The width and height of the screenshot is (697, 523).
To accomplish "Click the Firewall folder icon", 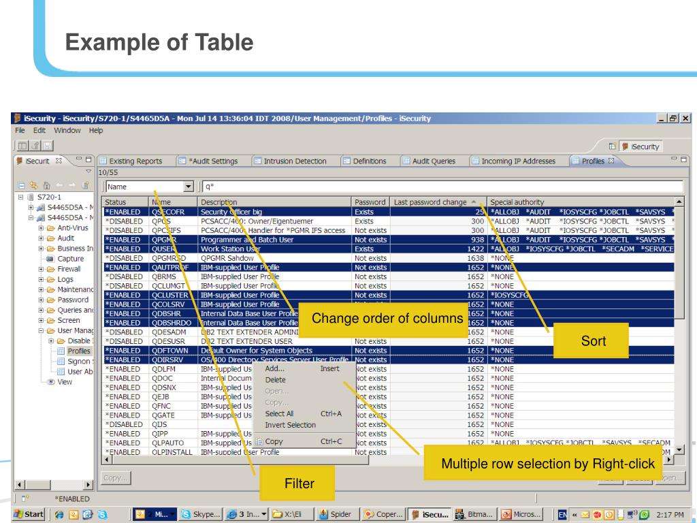I will (51, 269).
